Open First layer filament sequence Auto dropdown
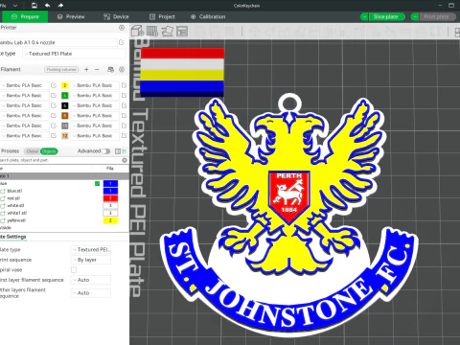Screen dimensions: 460x345 (91, 280)
